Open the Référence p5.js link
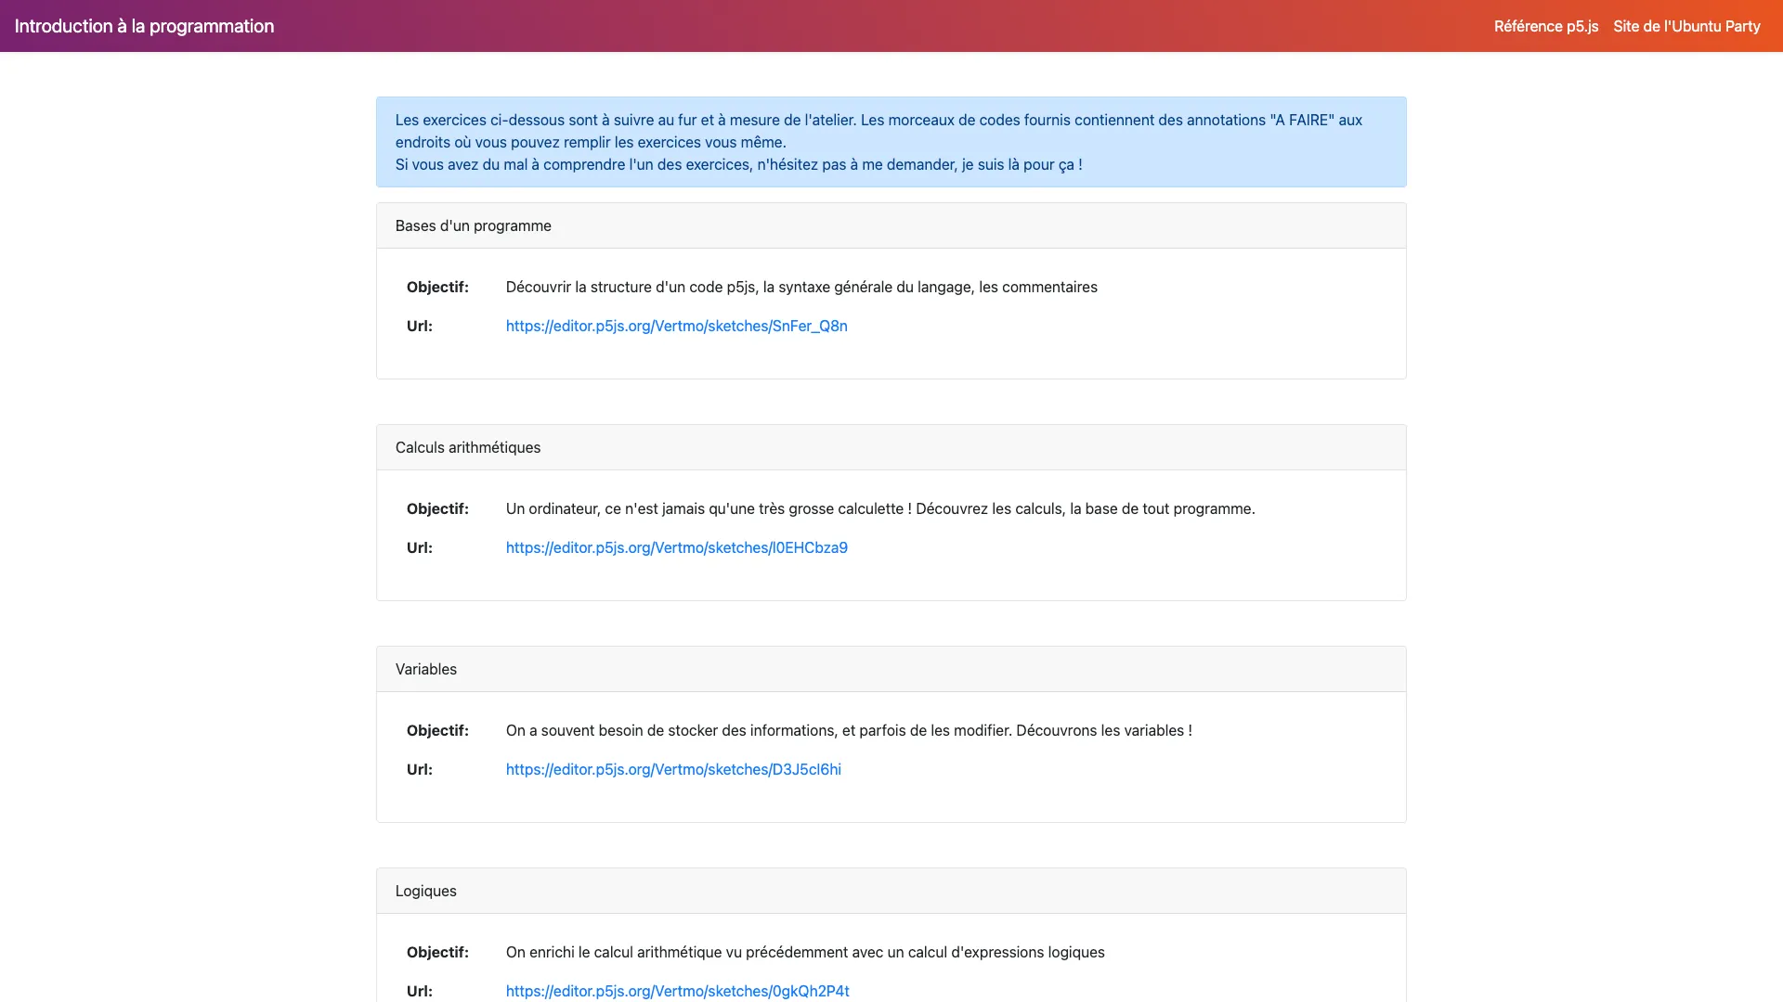This screenshot has width=1783, height=1002. [1545, 26]
